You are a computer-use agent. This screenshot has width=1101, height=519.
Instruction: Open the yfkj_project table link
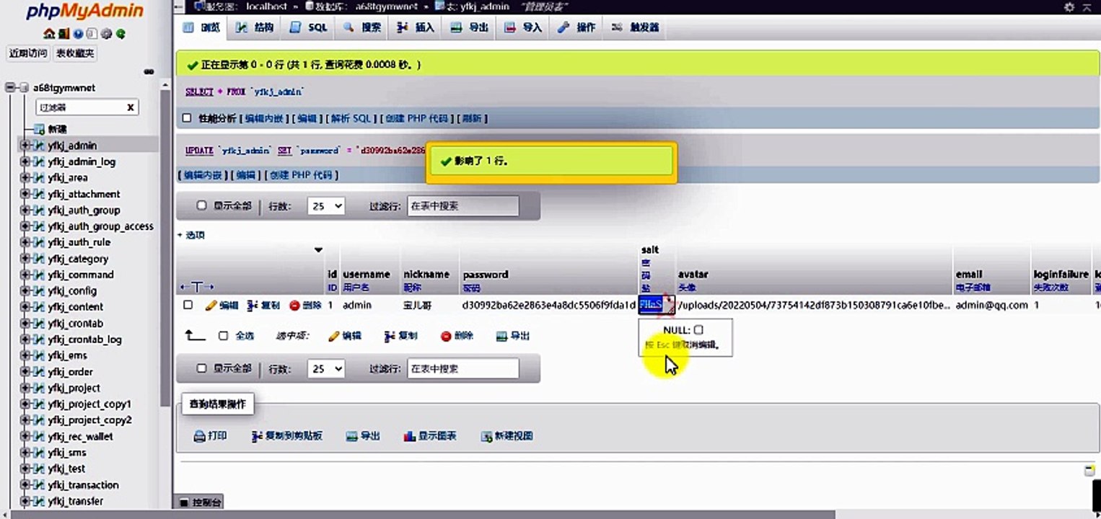(74, 388)
